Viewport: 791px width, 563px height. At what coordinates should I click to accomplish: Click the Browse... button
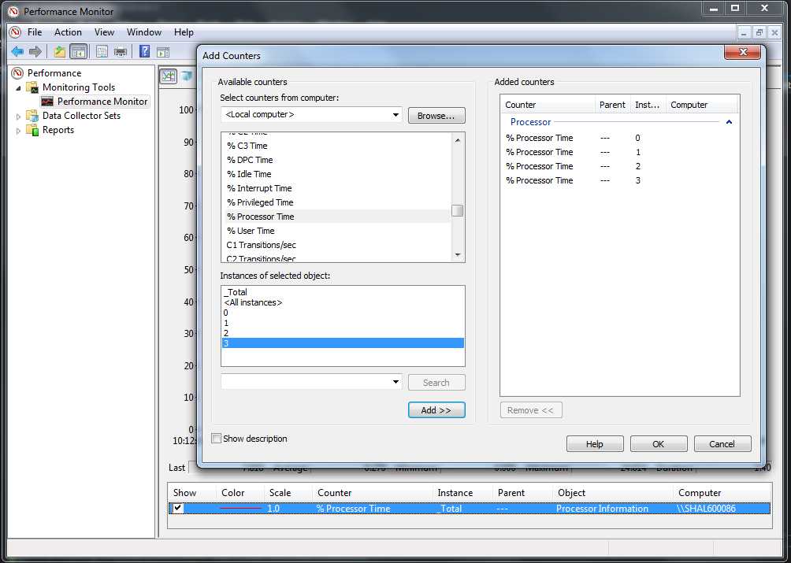click(x=436, y=116)
